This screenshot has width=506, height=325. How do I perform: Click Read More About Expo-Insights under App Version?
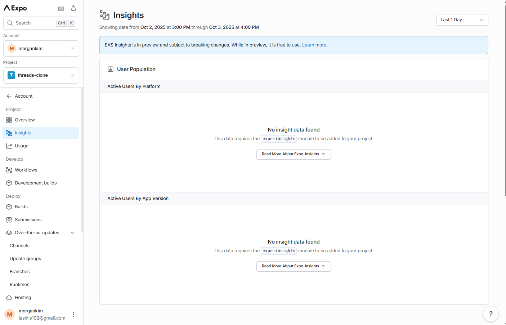pos(294,266)
